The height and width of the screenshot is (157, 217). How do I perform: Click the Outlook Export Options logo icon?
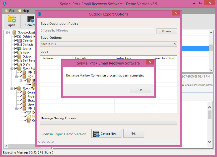[39, 14]
